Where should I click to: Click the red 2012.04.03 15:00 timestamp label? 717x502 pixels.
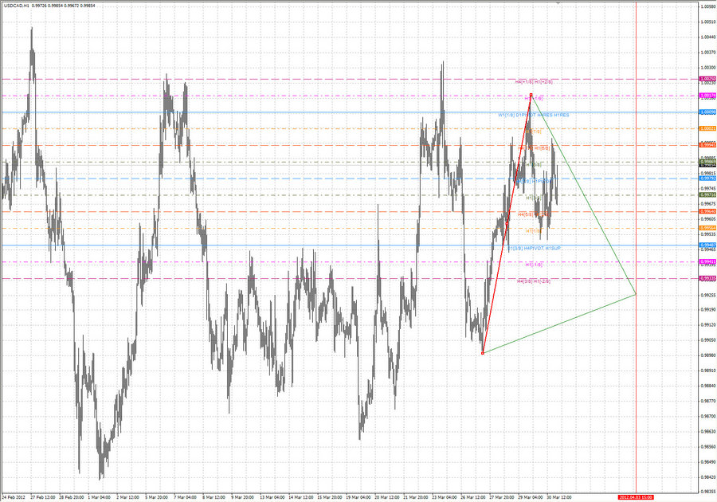coord(637,495)
